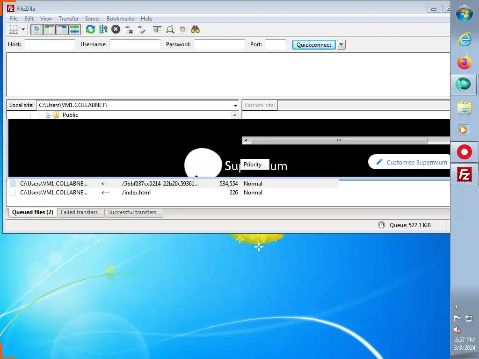The image size is (479, 359).
Task: Click the Normal priority of index.html row
Action: [253, 193]
